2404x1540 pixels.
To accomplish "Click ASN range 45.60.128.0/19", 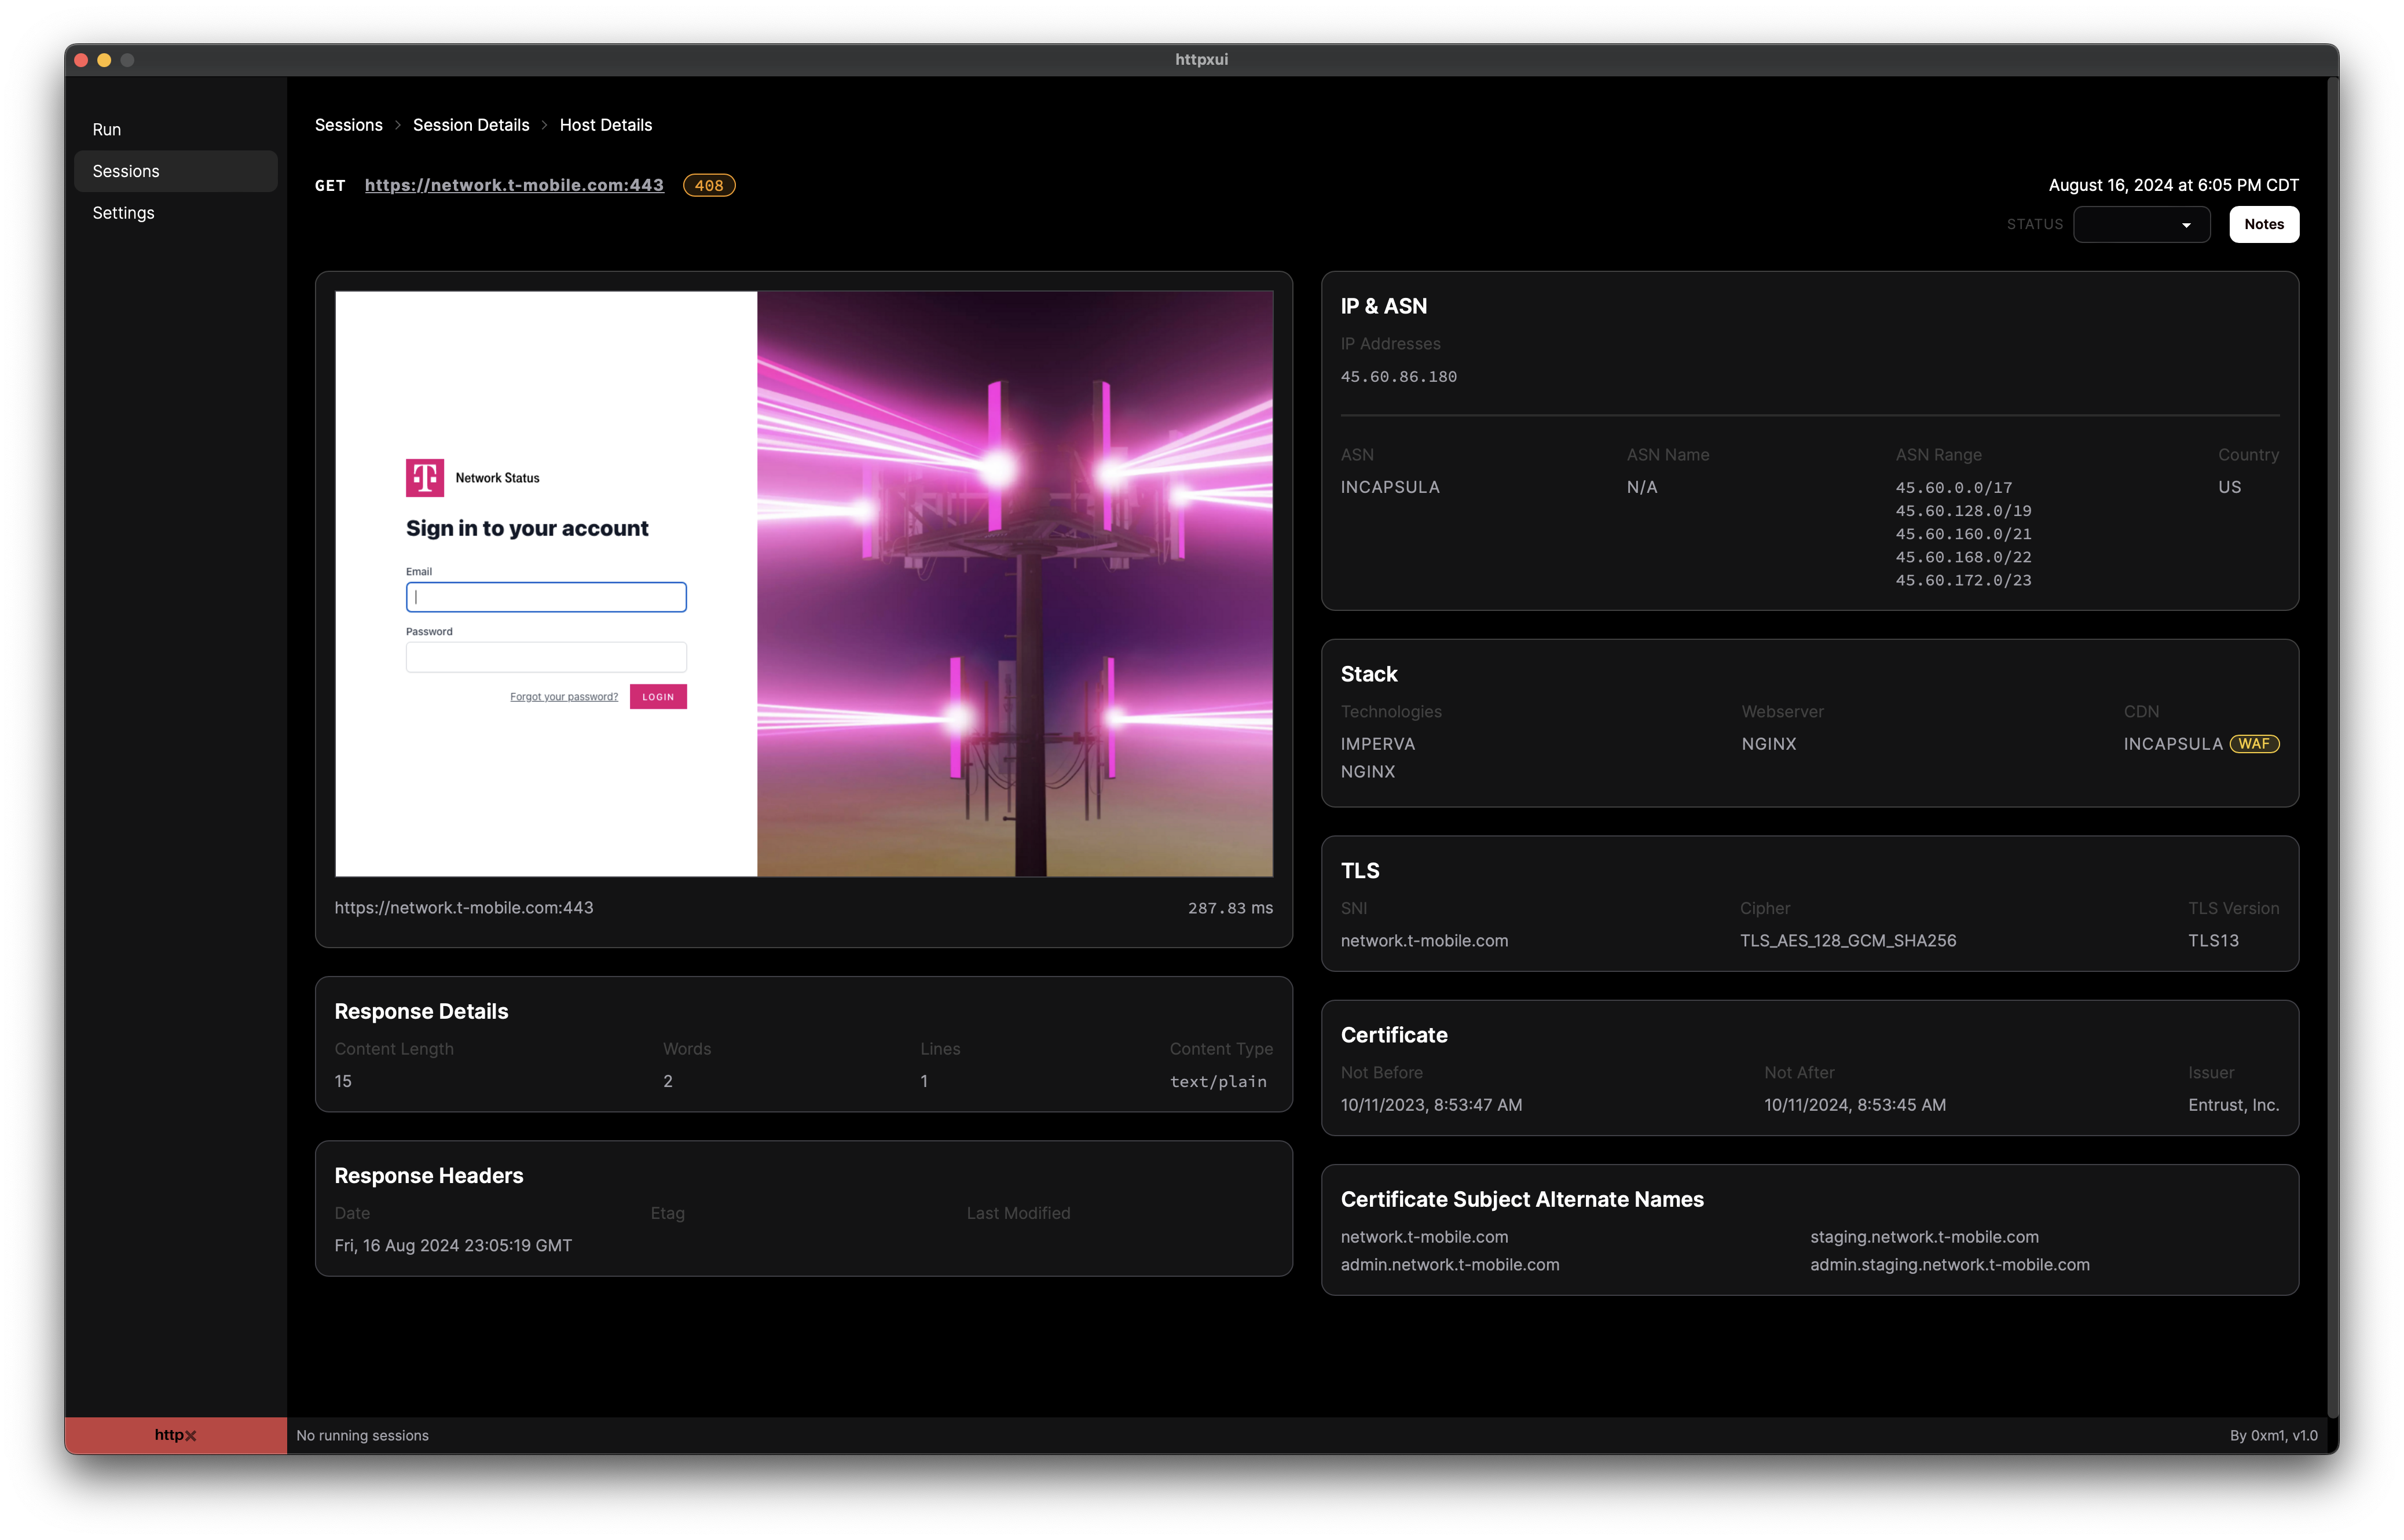I will coord(1963,511).
